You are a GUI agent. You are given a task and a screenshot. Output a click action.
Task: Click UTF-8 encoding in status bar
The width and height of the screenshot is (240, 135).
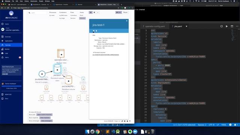[211, 125]
